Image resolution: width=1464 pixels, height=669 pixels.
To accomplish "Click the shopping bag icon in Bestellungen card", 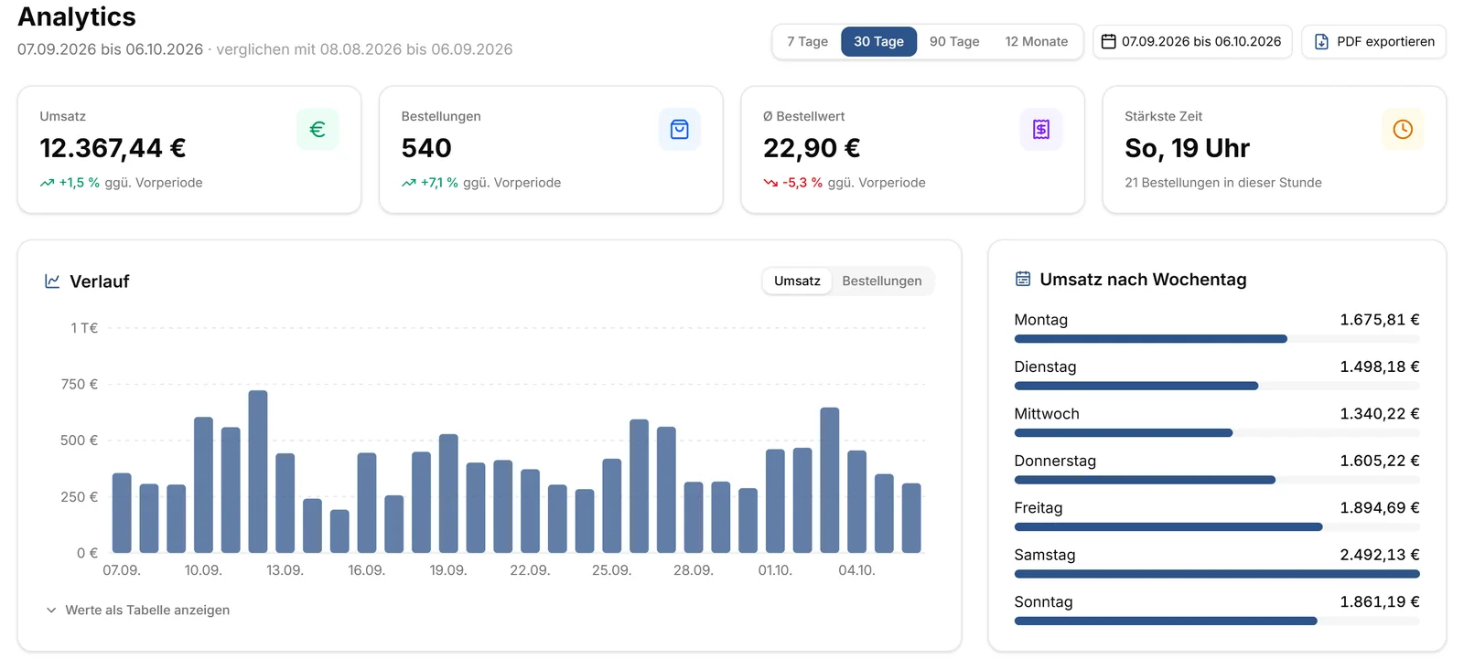I will tap(679, 130).
